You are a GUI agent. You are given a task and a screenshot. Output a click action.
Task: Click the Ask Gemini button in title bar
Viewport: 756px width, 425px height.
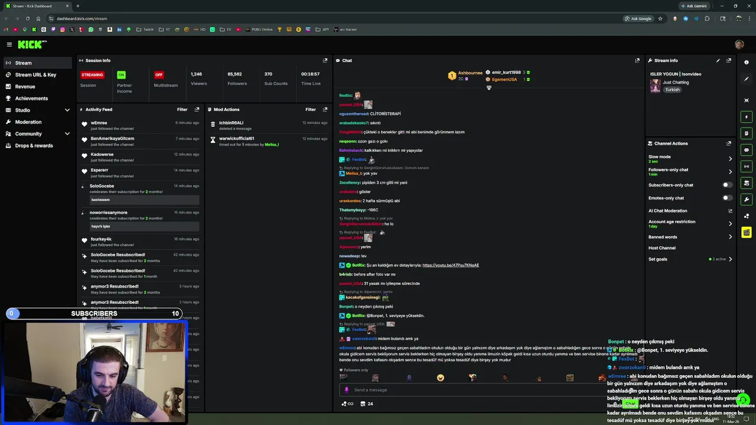(694, 6)
